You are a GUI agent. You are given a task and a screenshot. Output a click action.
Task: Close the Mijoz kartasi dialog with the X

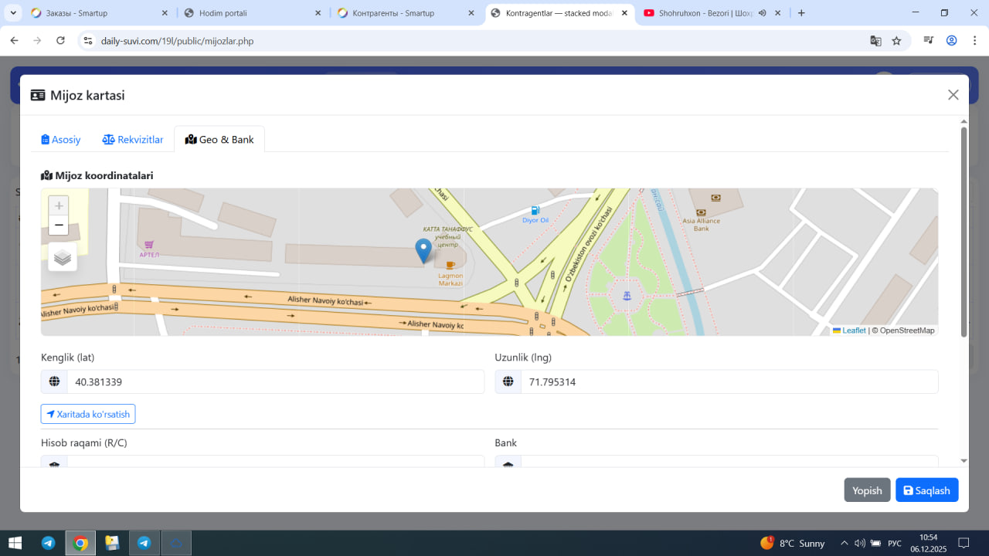click(x=953, y=95)
